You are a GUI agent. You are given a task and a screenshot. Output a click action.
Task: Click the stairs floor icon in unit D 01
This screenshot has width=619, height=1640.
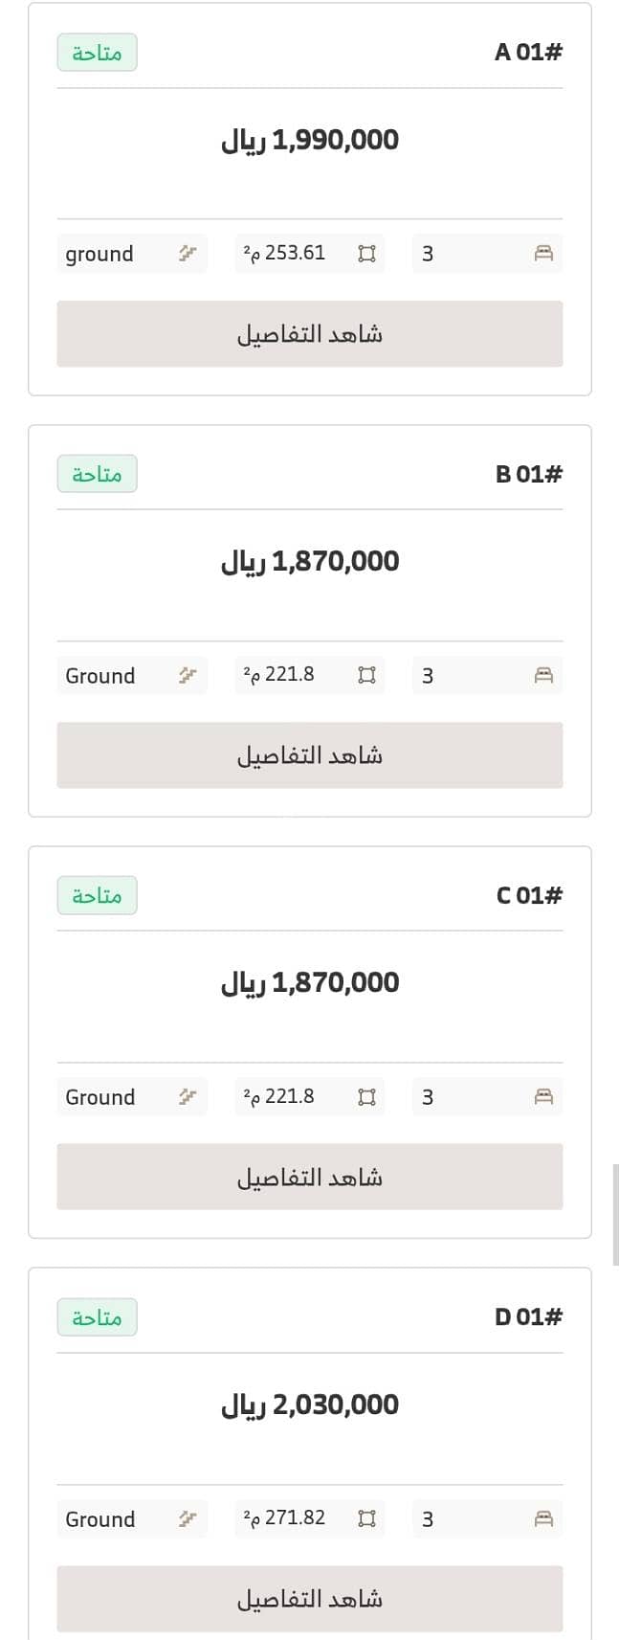pyautogui.click(x=188, y=1518)
